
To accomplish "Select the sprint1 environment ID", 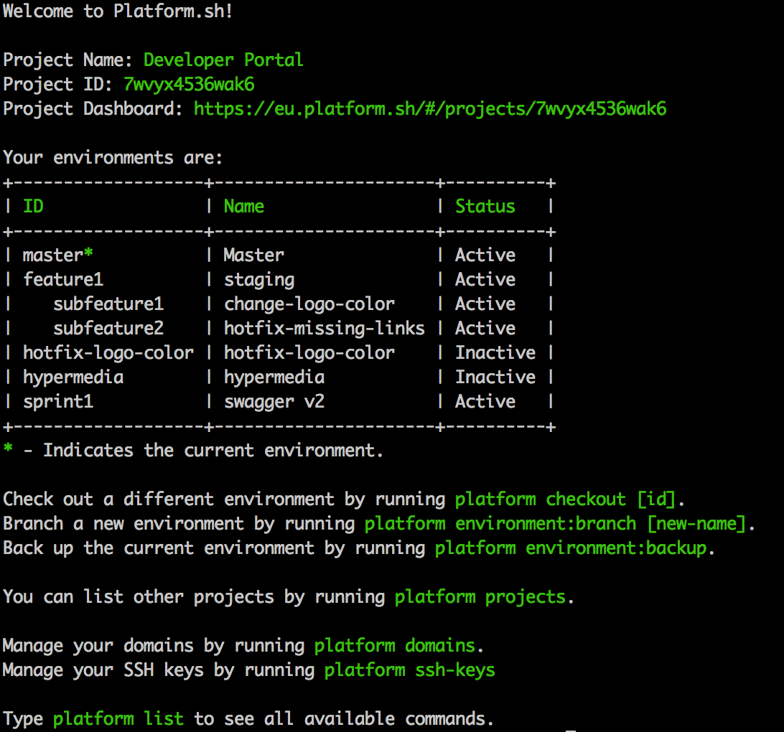I will [x=58, y=402].
